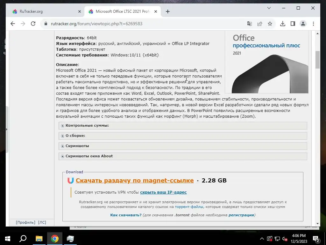Open the скрыть ваш IP-адрес link
Screen dimensions: 326x245
point(163,192)
